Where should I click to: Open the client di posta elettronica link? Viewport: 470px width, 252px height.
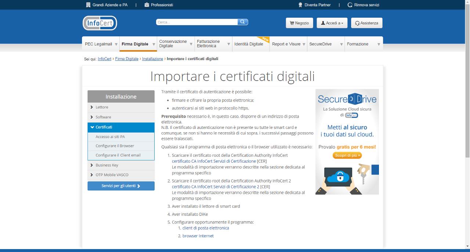point(206,228)
